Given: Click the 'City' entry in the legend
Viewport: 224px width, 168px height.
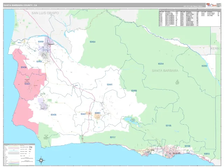Looking at the screenshot, I should [x=30, y=147].
